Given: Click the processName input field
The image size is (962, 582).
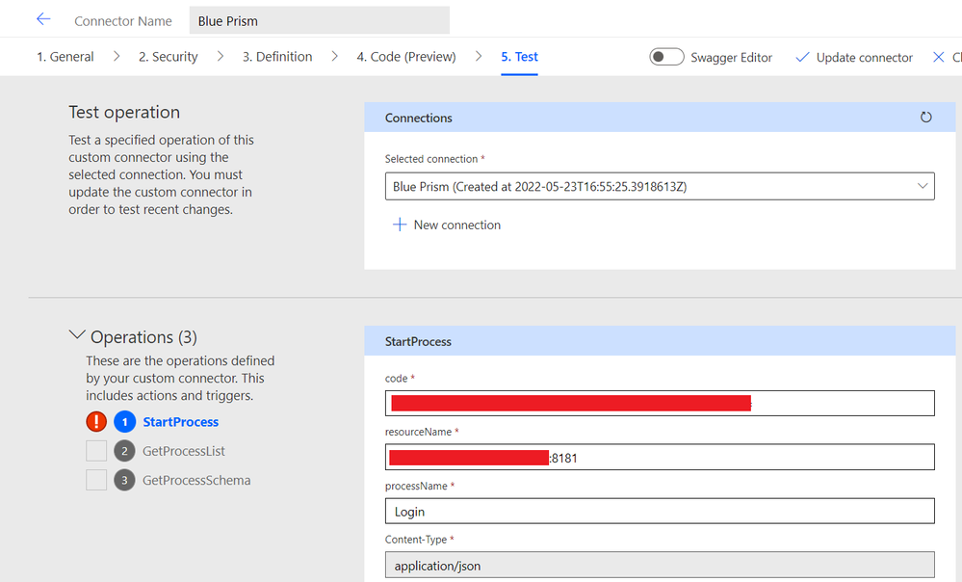Looking at the screenshot, I should pos(659,511).
